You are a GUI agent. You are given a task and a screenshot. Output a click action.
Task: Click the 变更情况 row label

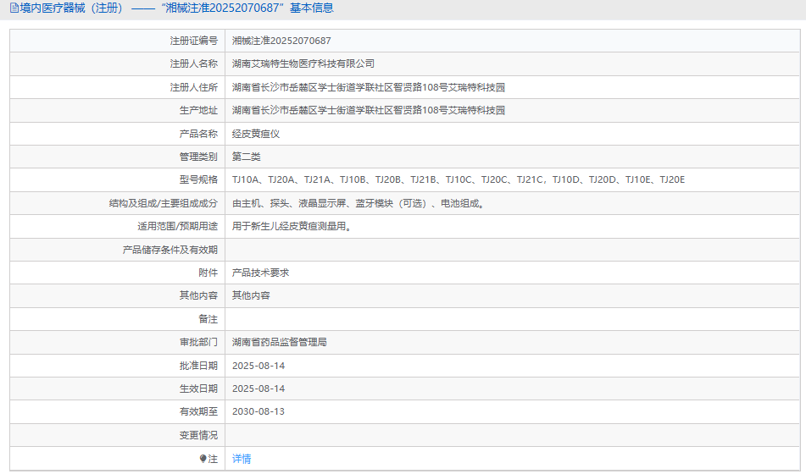click(198, 435)
